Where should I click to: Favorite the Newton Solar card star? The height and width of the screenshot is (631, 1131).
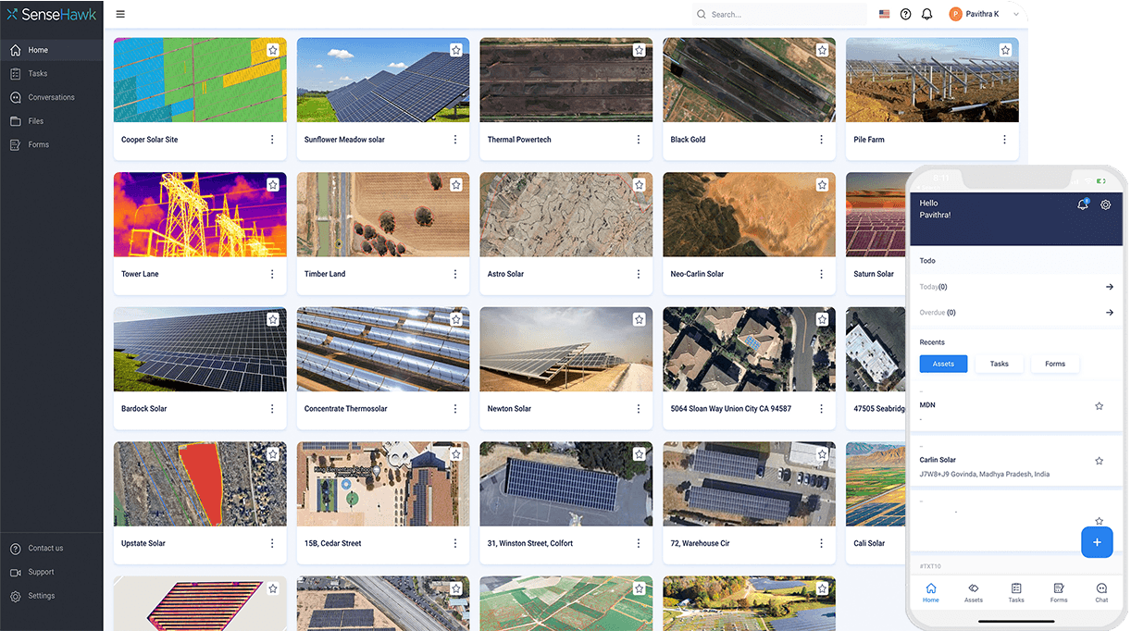640,319
